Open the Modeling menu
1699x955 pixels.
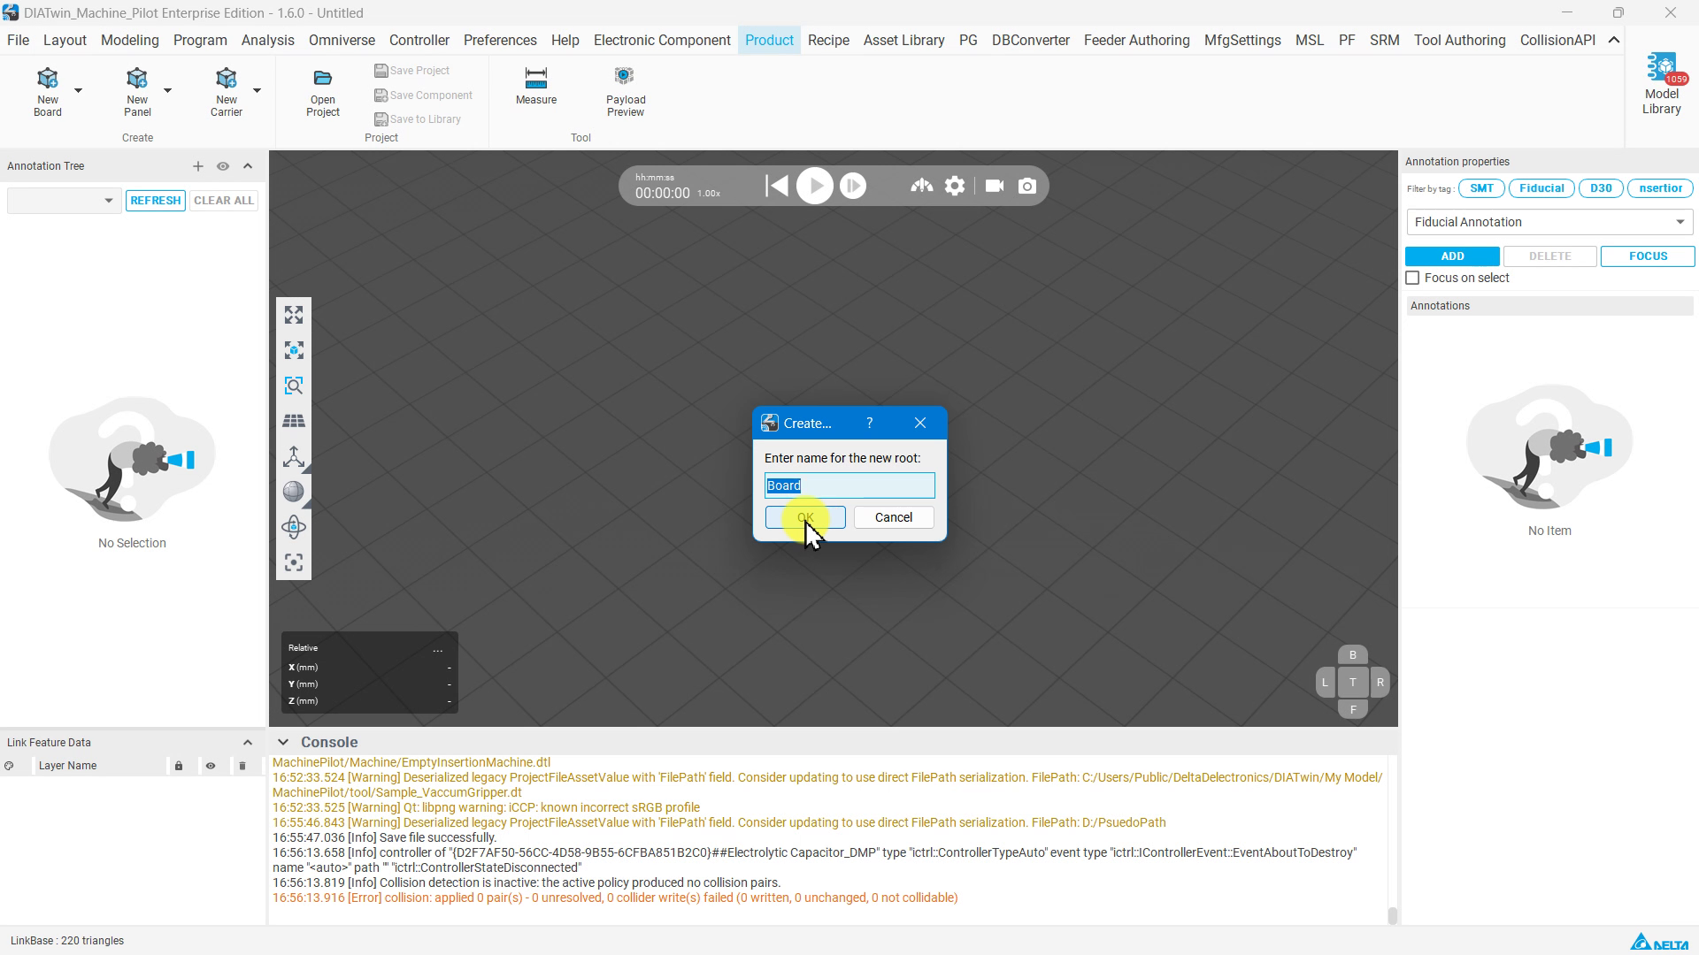[x=130, y=41]
